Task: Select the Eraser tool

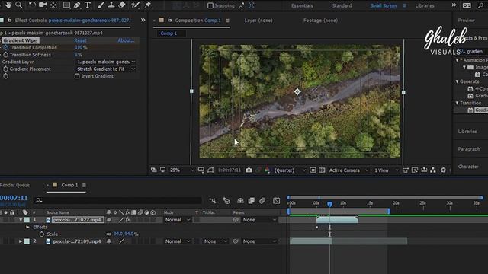Action: (122, 5)
